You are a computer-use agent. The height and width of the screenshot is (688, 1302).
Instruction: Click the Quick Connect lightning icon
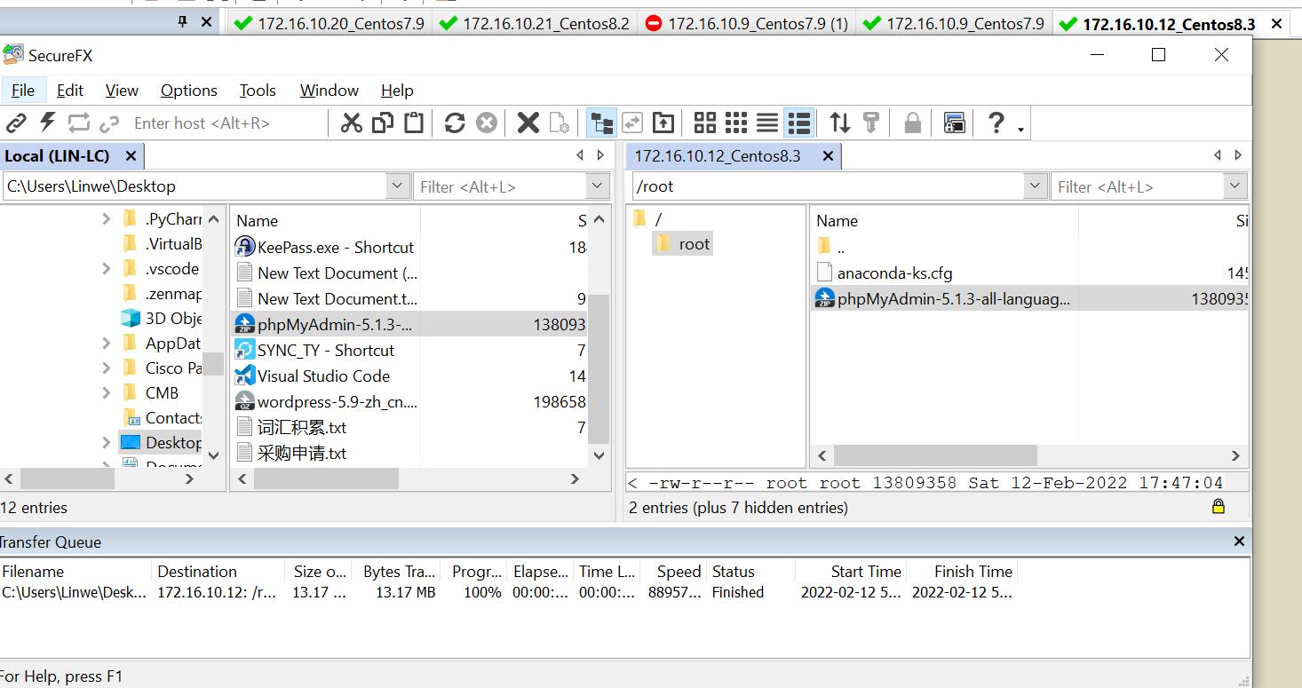(48, 123)
